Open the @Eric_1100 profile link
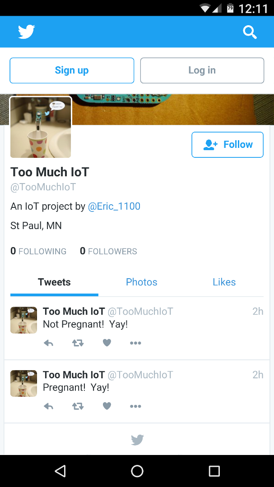This screenshot has height=487, width=274. click(x=114, y=206)
